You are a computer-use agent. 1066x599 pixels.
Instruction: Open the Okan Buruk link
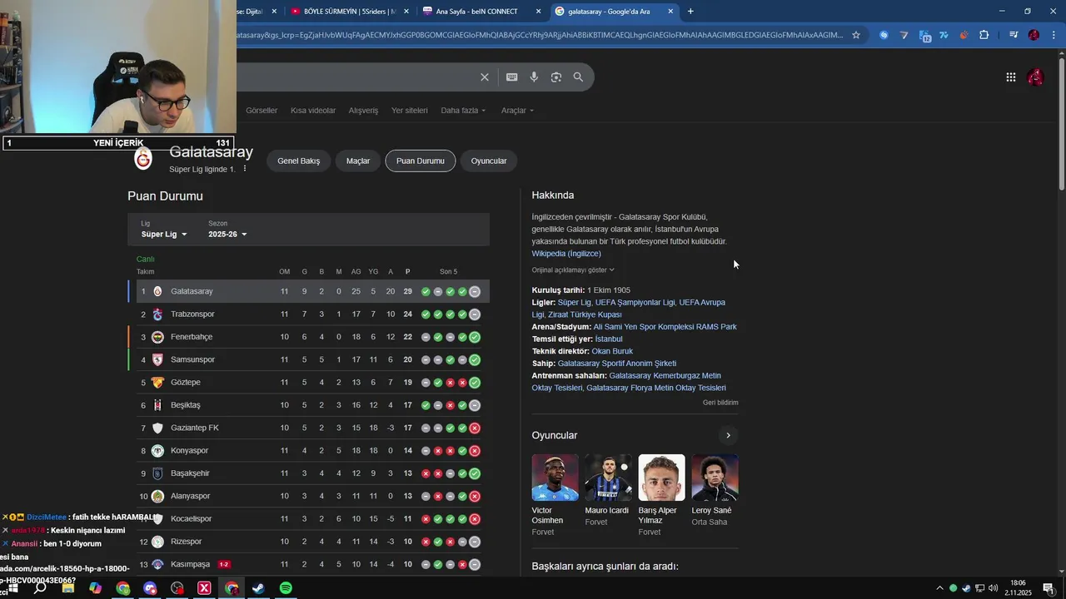click(x=612, y=351)
